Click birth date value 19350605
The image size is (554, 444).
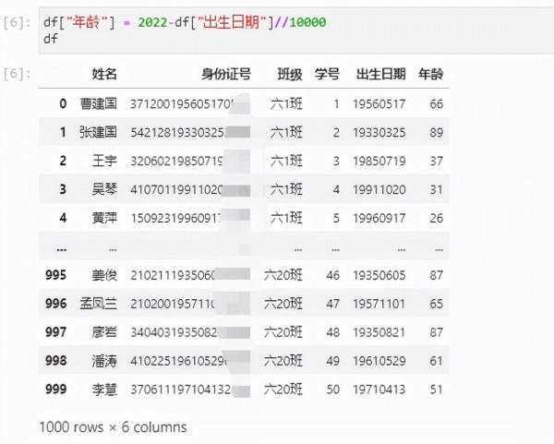(x=379, y=275)
